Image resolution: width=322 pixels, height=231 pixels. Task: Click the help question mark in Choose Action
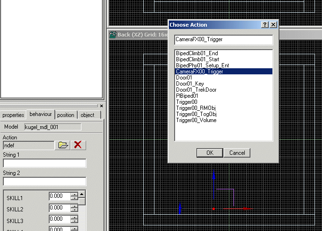(265, 25)
